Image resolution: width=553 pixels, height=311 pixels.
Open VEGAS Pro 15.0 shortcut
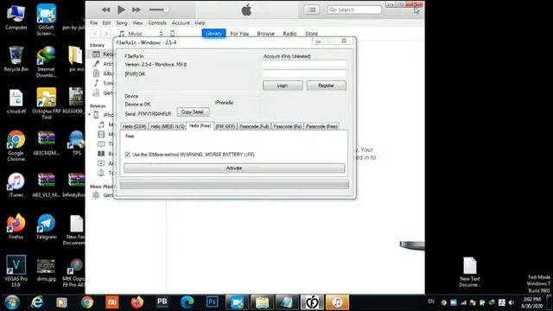point(16,270)
